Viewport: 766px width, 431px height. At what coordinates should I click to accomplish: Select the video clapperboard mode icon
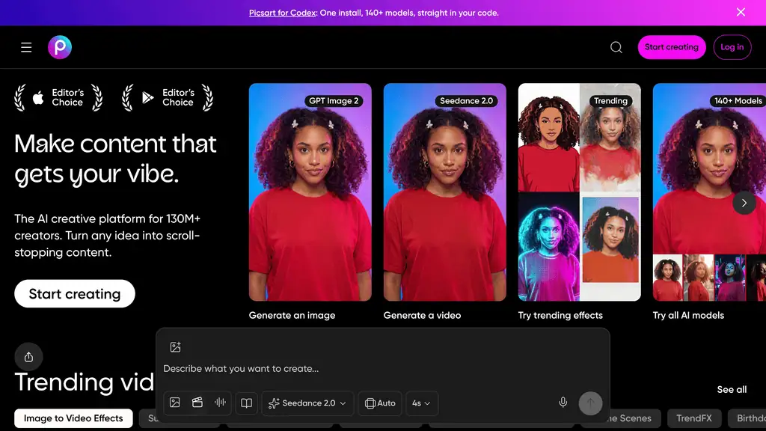197,403
